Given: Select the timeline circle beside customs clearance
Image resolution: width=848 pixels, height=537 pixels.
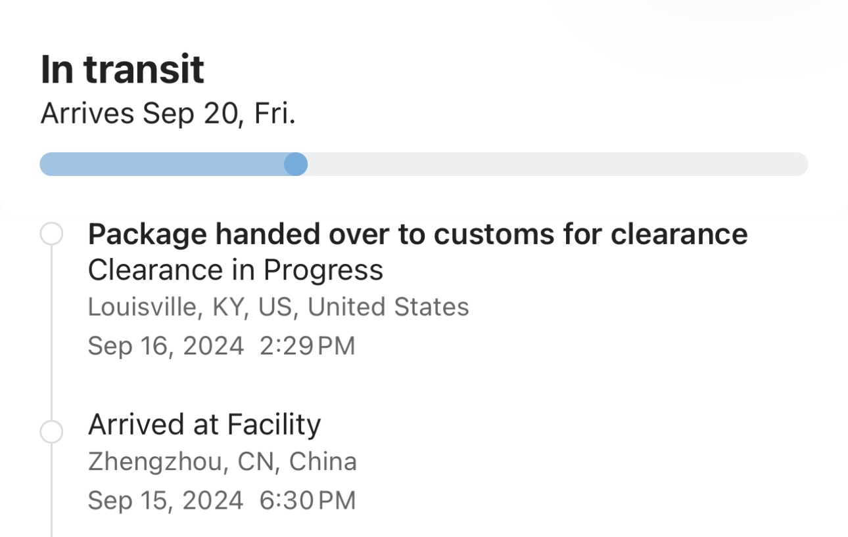Looking at the screenshot, I should [51, 234].
